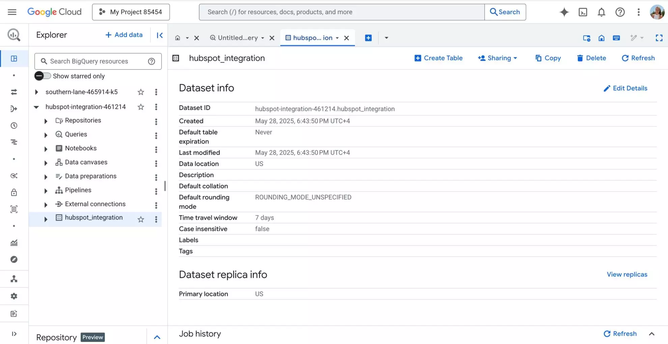Toggle Show starred only switch

[x=43, y=76]
